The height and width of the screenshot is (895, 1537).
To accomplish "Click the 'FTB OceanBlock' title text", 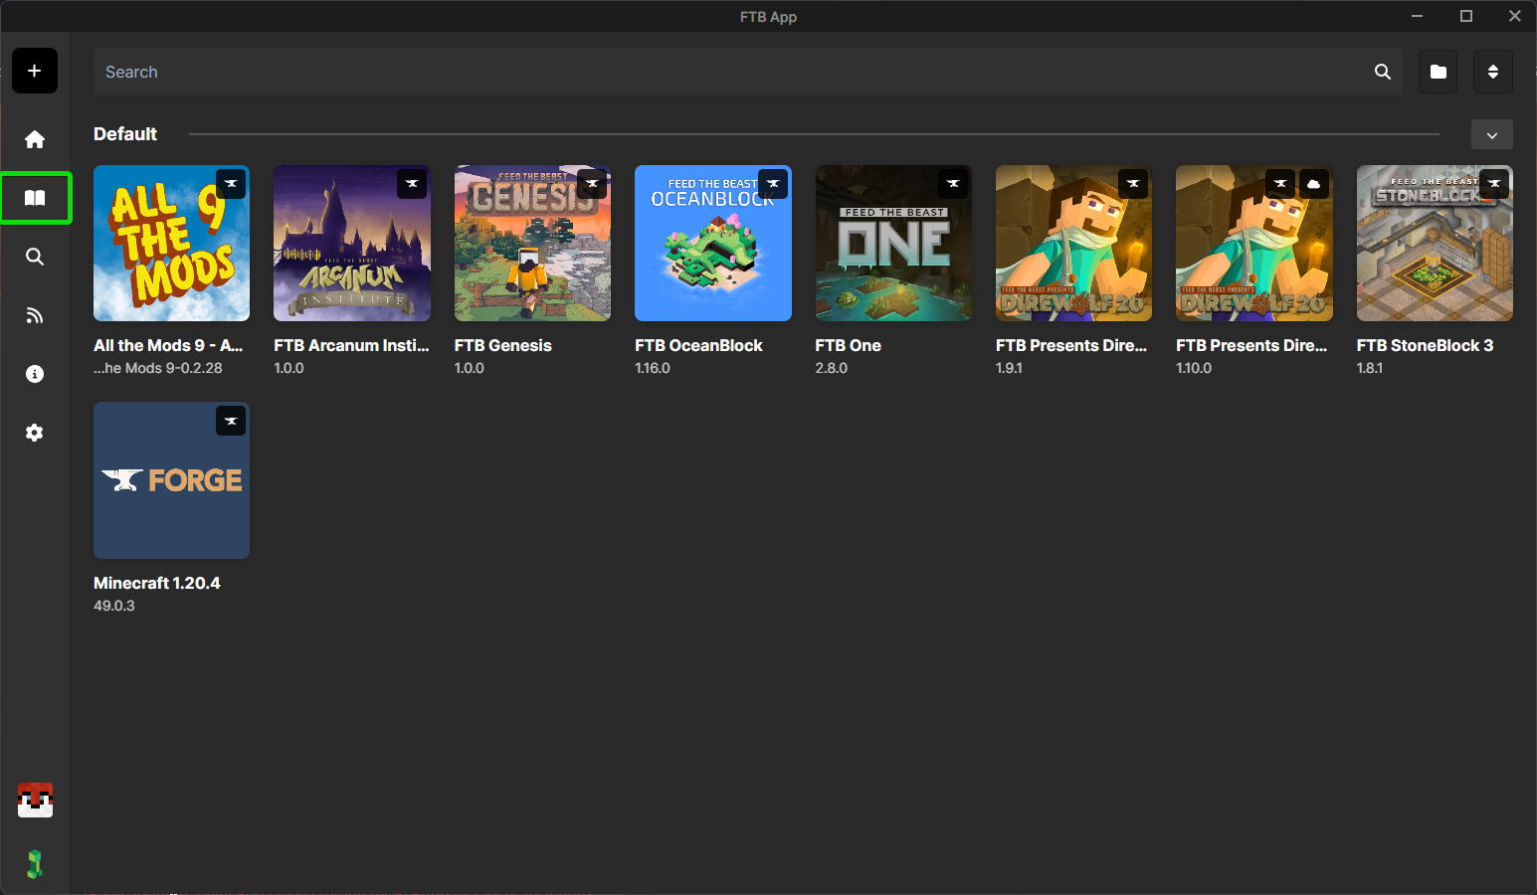I will pyautogui.click(x=698, y=345).
